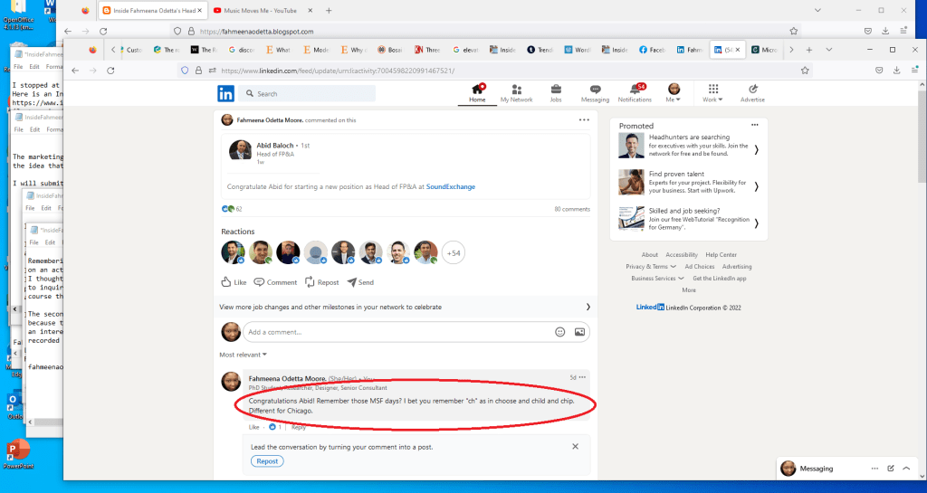Open the Me profile dropdown
Viewport: 927px width, 493px height.
[674, 92]
